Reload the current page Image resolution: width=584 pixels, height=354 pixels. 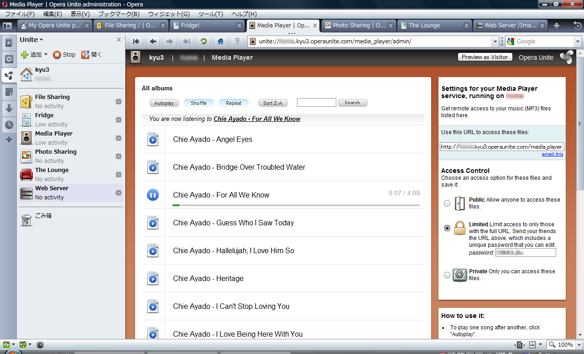pyautogui.click(x=203, y=42)
